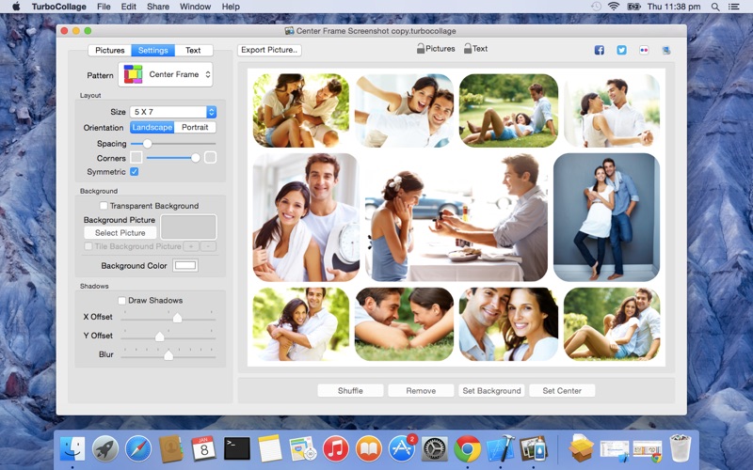Click the rounded corners icon
This screenshot has height=470, width=753.
(210, 158)
